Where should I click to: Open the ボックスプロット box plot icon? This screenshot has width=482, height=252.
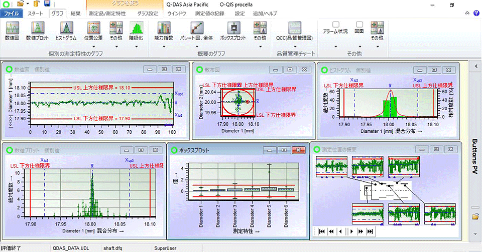pyautogui.click(x=232, y=30)
